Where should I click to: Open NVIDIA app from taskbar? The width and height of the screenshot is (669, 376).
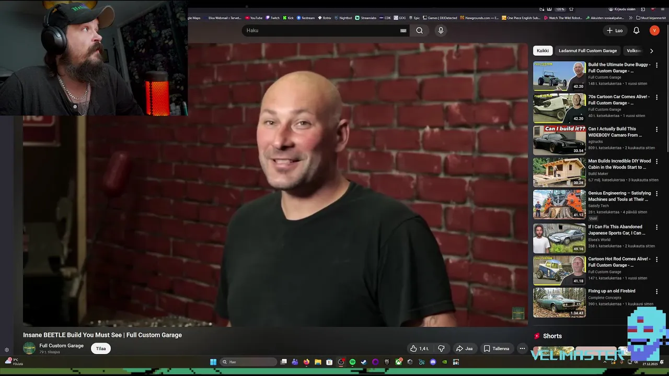[444, 362]
